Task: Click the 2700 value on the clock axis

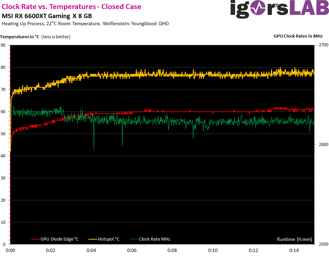Action: click(x=324, y=45)
